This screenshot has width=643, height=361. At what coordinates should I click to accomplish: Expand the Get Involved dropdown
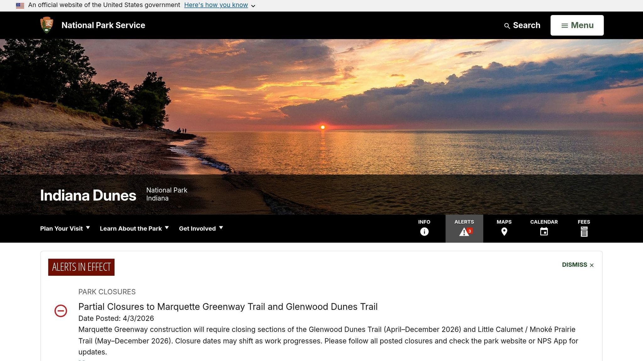pos(201,228)
